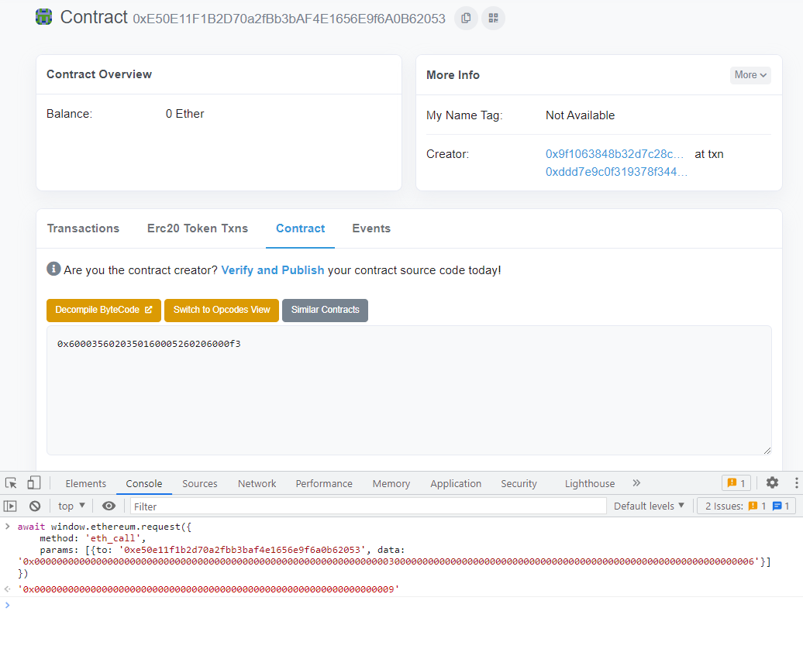
Task: Activate the DevTools inspect element picker
Action: pyautogui.click(x=11, y=483)
